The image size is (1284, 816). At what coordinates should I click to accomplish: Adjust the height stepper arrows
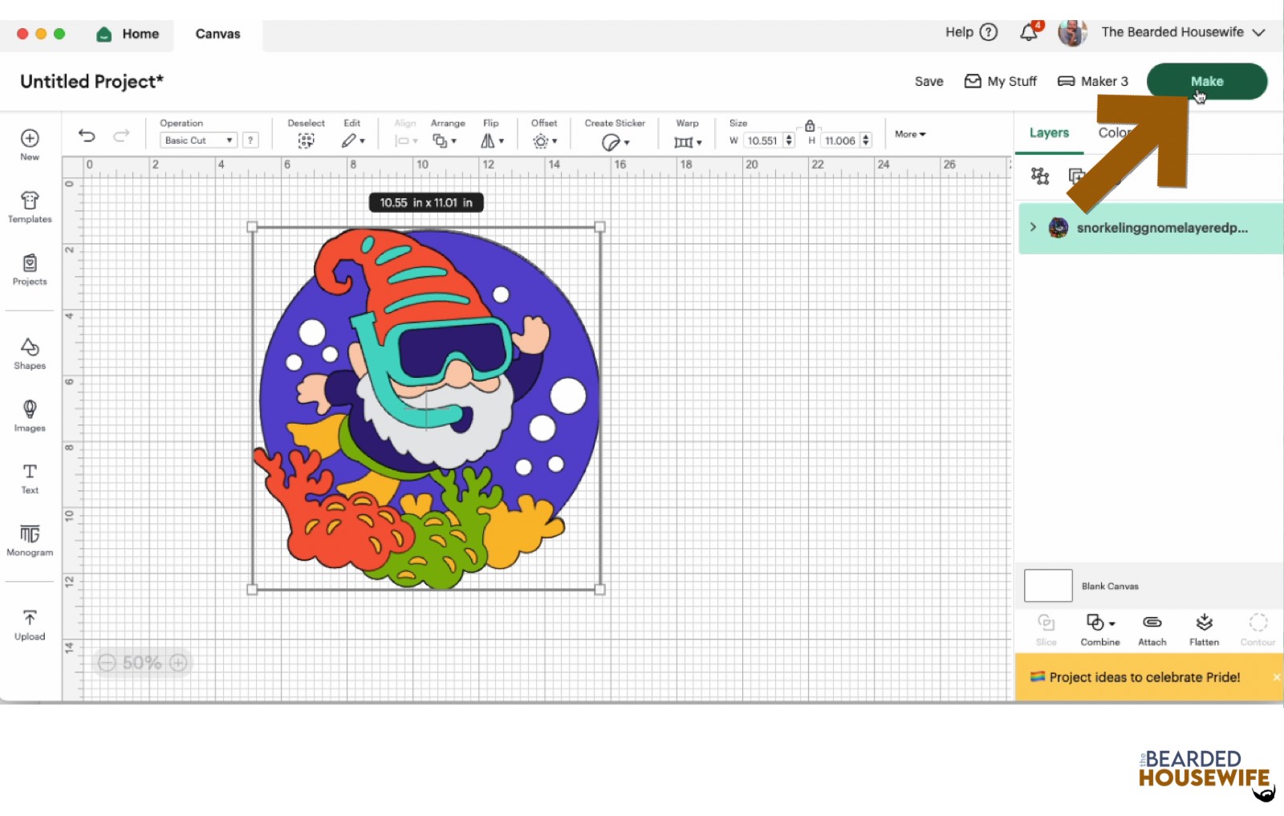pyautogui.click(x=866, y=140)
